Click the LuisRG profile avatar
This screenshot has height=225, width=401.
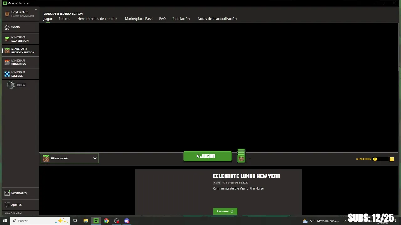point(11,85)
